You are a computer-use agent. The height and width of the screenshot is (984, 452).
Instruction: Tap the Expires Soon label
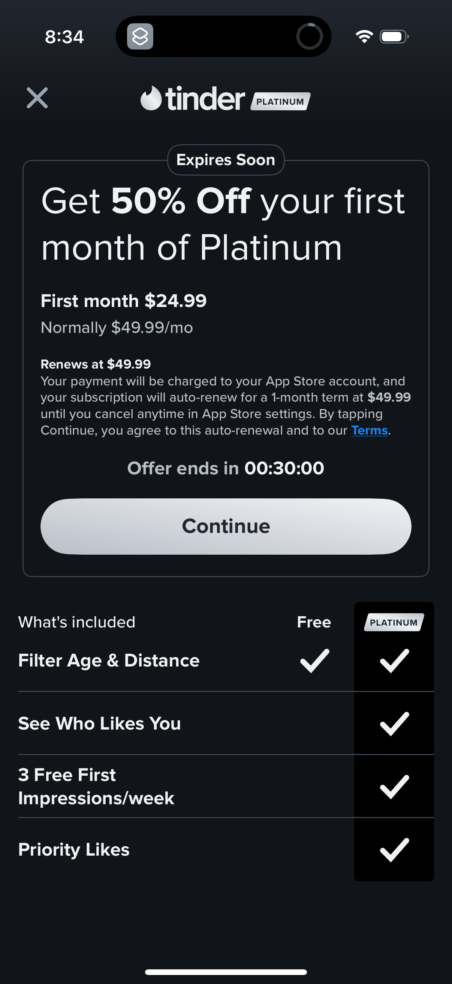tap(226, 160)
